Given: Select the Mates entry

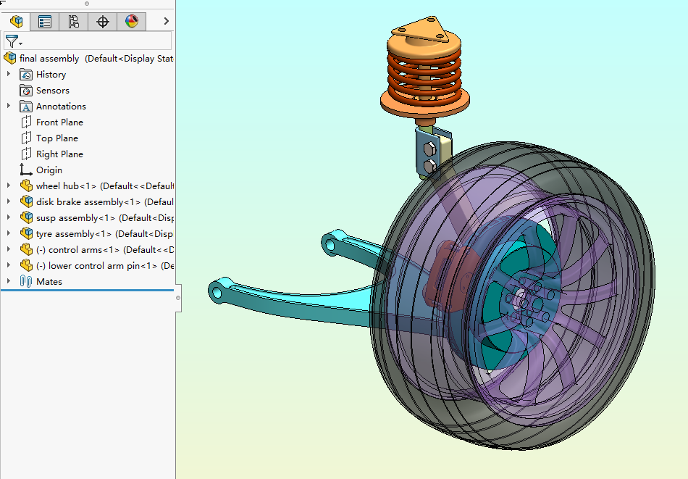Looking at the screenshot, I should pyautogui.click(x=49, y=281).
